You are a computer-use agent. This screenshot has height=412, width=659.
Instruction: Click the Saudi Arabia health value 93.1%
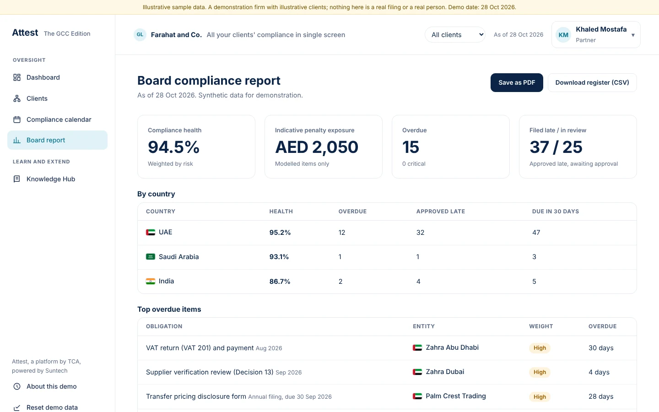coord(279,257)
